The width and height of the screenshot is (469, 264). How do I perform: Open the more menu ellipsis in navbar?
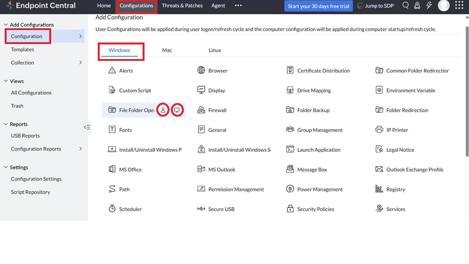[238, 5]
